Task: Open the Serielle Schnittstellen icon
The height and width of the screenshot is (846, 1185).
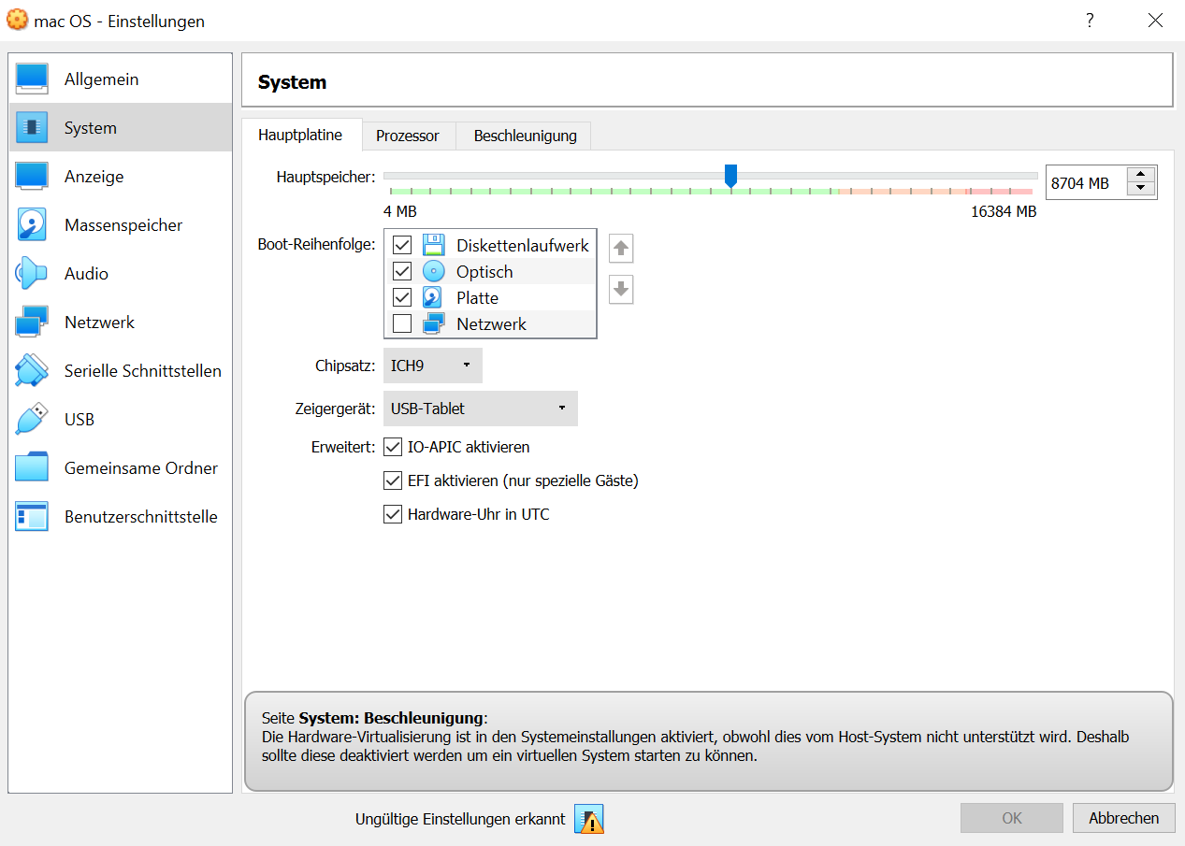Action: coord(32,371)
